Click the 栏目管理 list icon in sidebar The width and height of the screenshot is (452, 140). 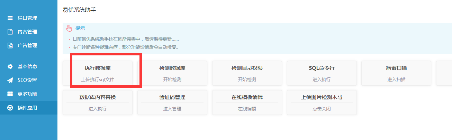10,18
